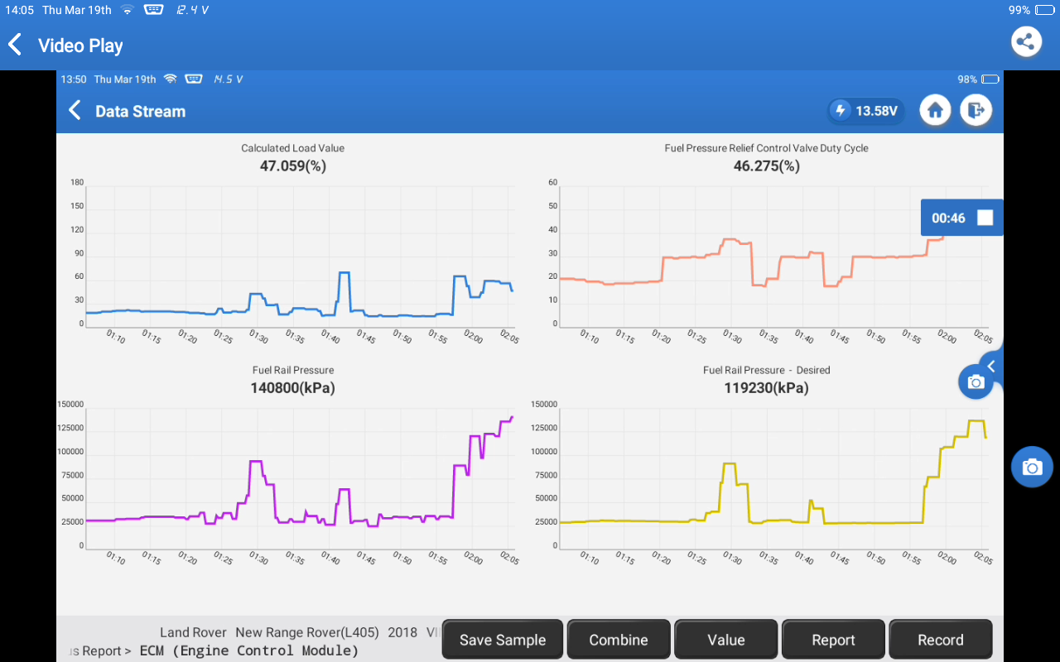The height and width of the screenshot is (662, 1060).
Task: Open the Report button
Action: [833, 640]
